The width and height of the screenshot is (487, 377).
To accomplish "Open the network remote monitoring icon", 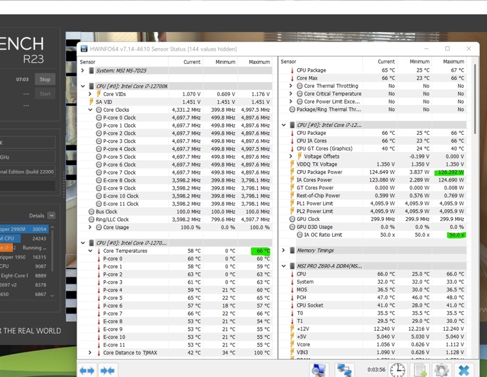I will 344,370.
